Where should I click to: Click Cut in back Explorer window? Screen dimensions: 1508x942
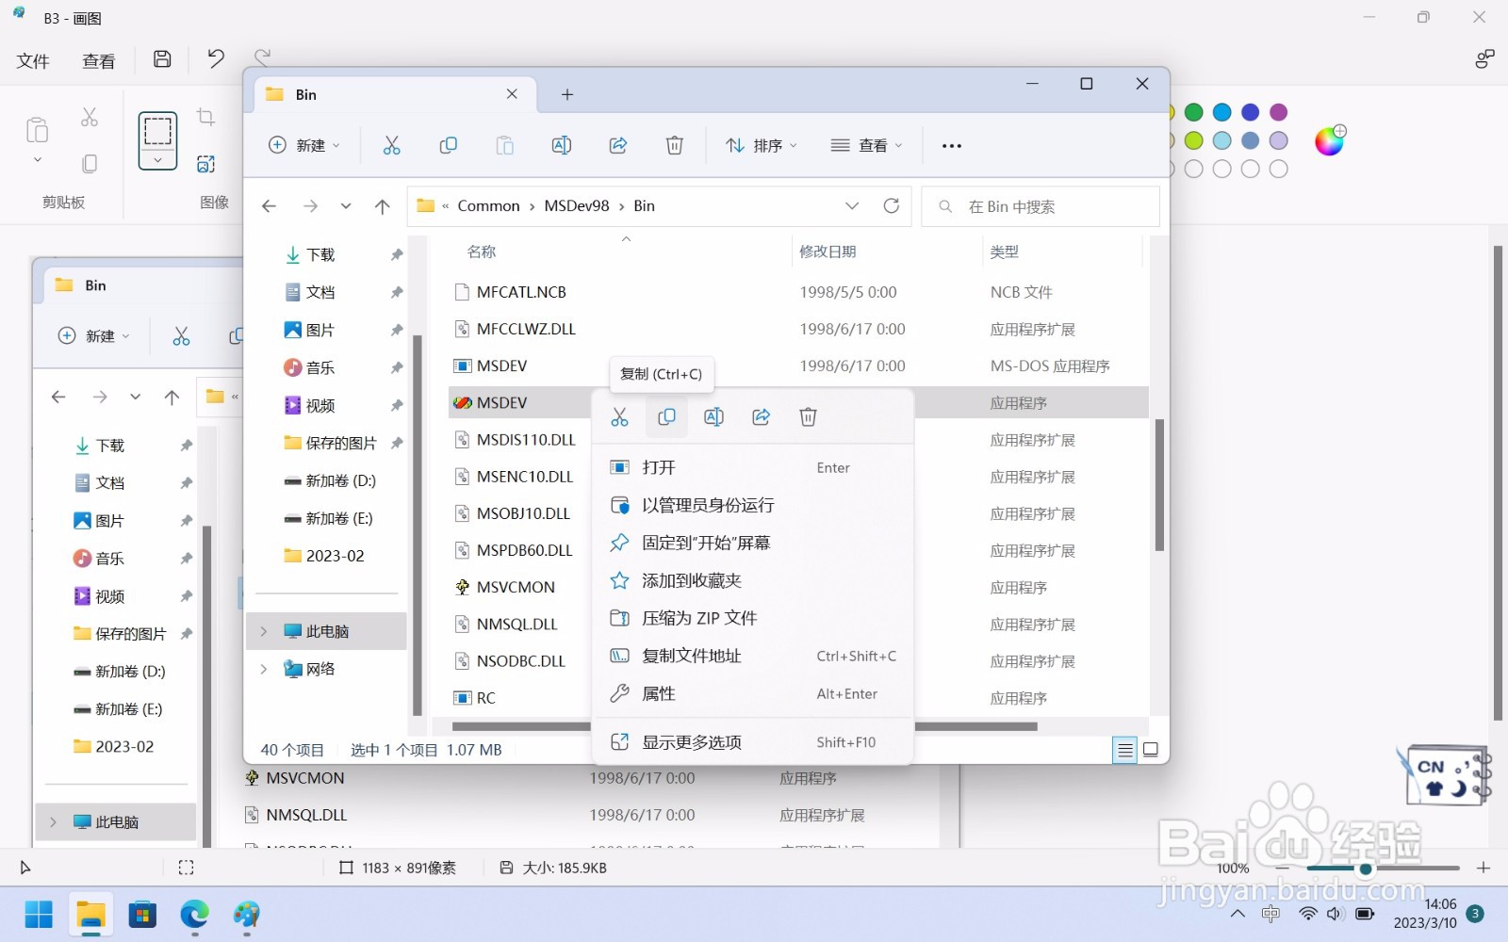point(181,336)
